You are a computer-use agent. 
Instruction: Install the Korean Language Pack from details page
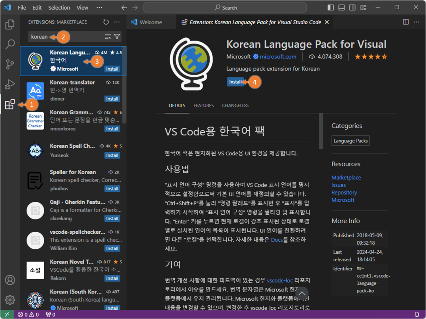(x=235, y=82)
